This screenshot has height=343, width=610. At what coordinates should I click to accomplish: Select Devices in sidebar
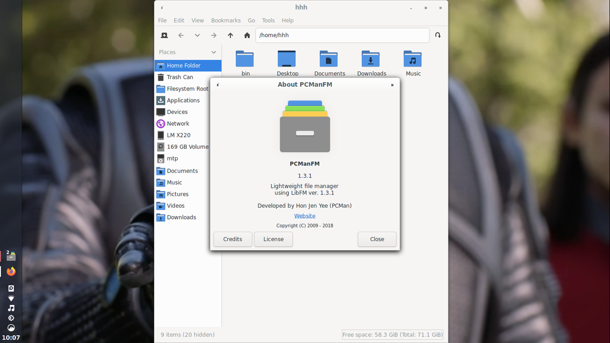point(188,112)
